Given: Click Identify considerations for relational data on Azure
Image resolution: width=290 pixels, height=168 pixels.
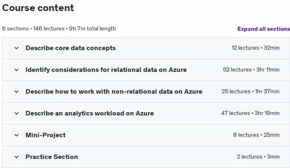Looking at the screenshot, I should (106, 70).
